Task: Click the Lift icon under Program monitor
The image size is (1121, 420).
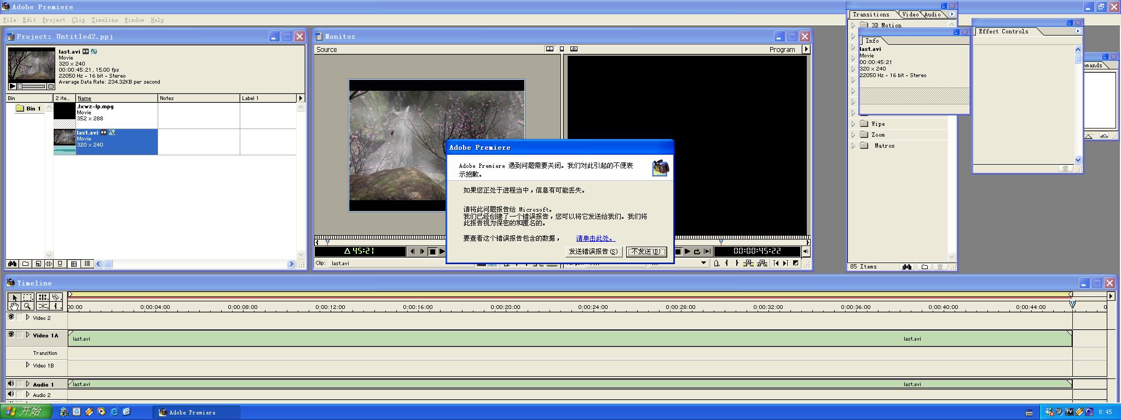Action: click(748, 263)
